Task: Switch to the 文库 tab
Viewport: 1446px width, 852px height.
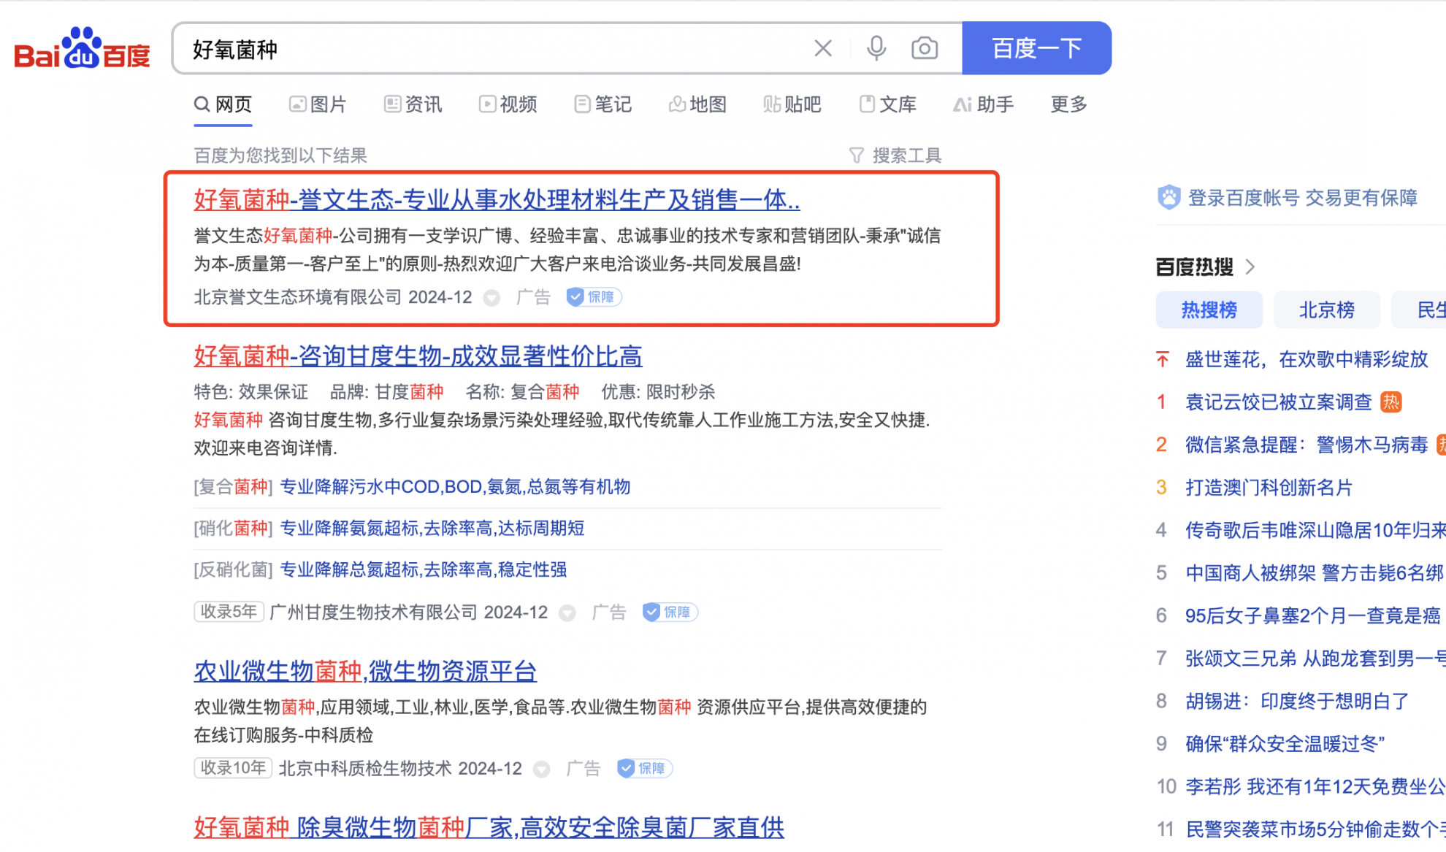Action: click(888, 104)
